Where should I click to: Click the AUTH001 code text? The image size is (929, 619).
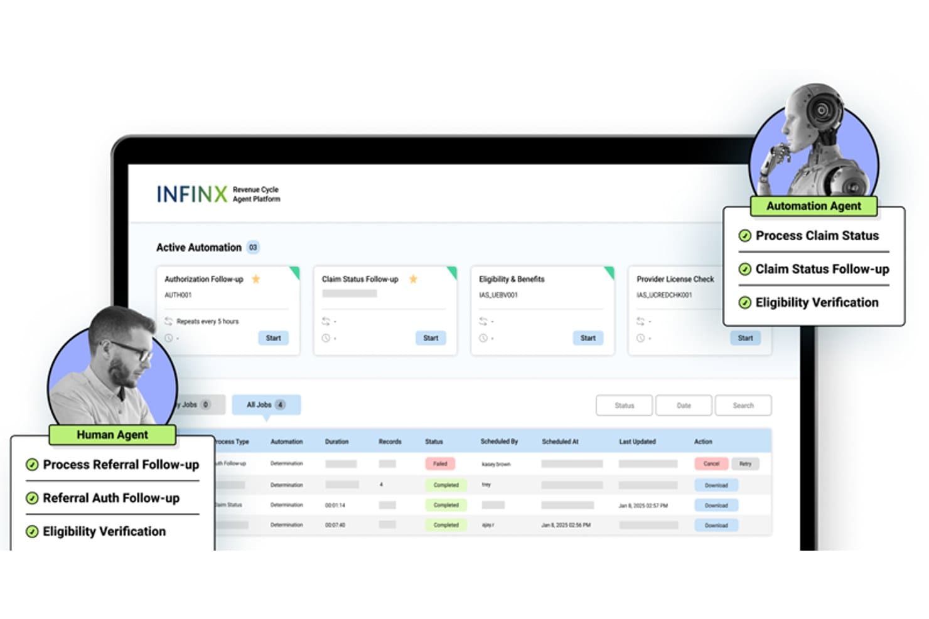(x=178, y=295)
